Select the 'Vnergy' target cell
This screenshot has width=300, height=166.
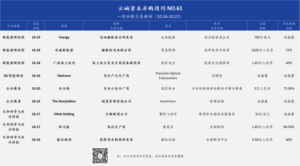[x=64, y=37]
